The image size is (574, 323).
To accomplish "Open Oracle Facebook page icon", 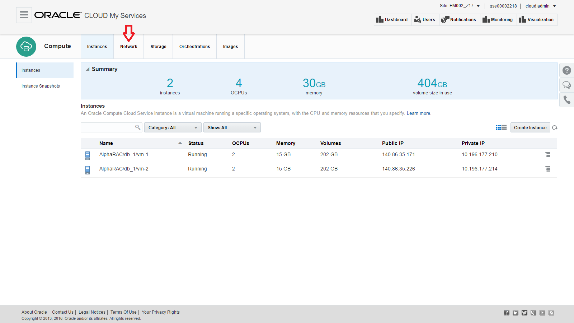I will point(507,313).
